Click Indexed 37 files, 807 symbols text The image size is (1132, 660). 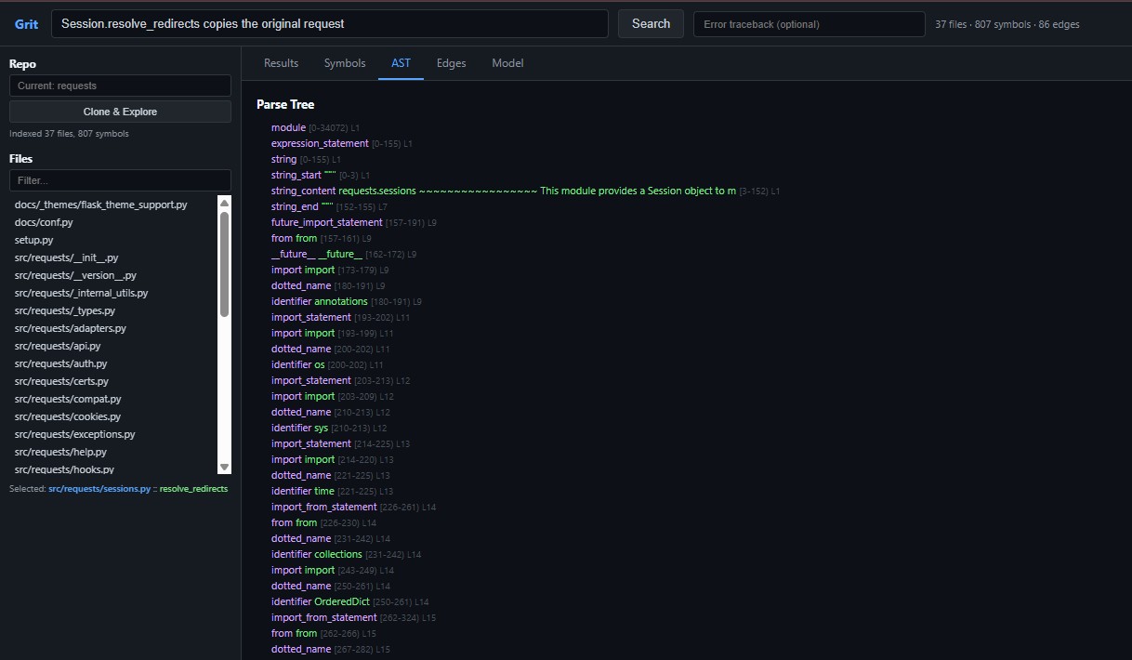coord(69,134)
